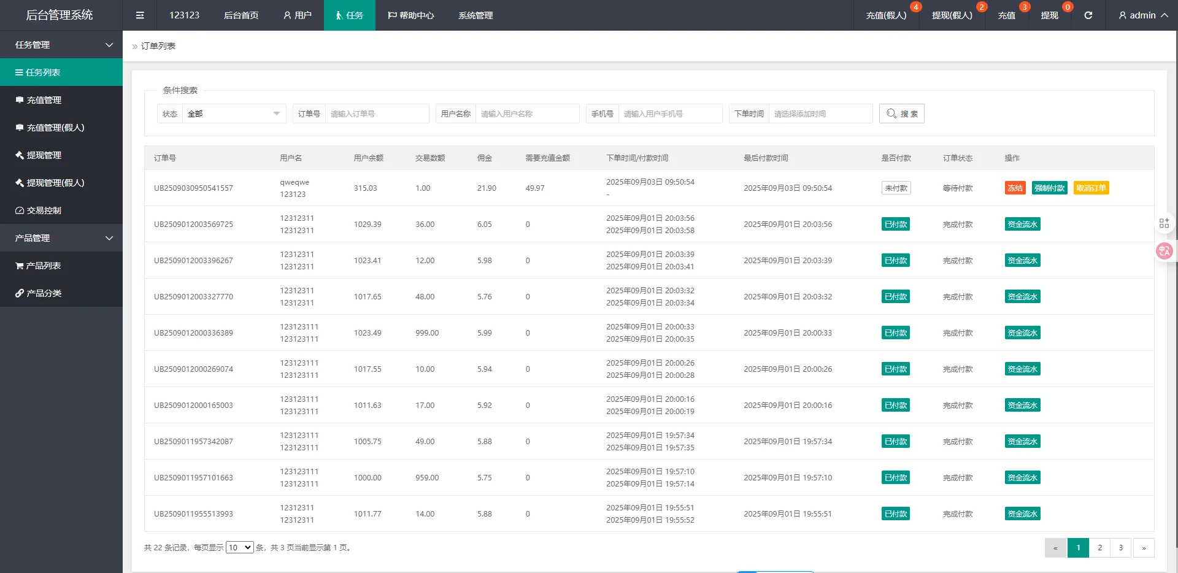
Task: Expand the 状态 filter dropdown
Action: (x=233, y=114)
